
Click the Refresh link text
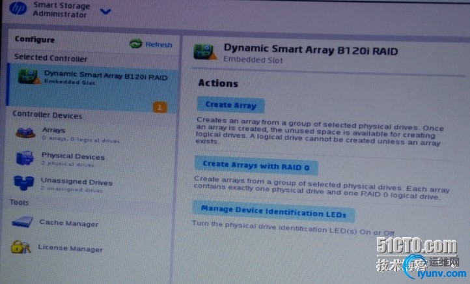point(159,45)
